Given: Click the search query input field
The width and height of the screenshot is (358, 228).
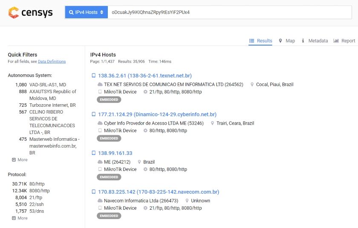Looking at the screenshot, I should [x=230, y=12].
